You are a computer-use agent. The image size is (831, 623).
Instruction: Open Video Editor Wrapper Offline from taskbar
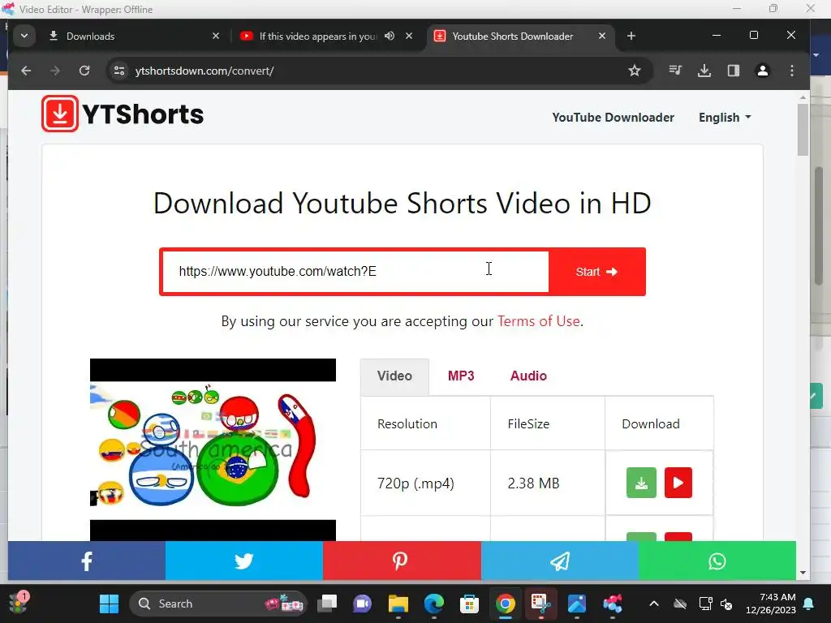[612, 604]
